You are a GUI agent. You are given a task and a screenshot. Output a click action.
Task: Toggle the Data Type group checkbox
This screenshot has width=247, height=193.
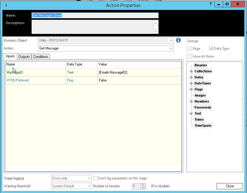pyautogui.click(x=211, y=49)
